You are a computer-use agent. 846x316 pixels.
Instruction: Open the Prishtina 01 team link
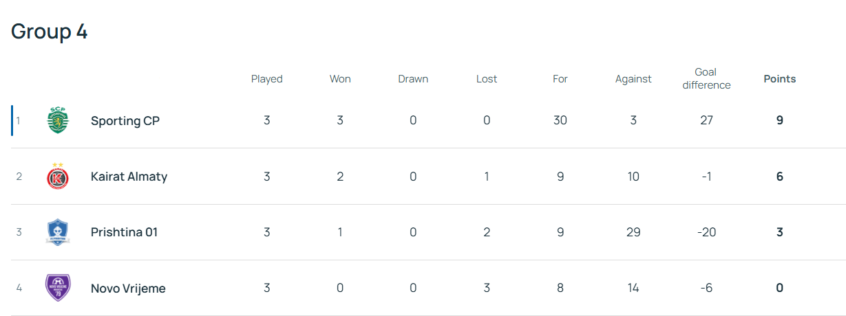tap(124, 232)
